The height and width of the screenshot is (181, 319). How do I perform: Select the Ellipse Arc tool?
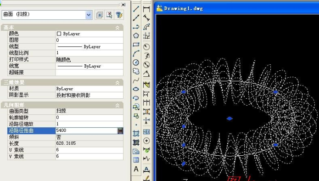(136, 98)
